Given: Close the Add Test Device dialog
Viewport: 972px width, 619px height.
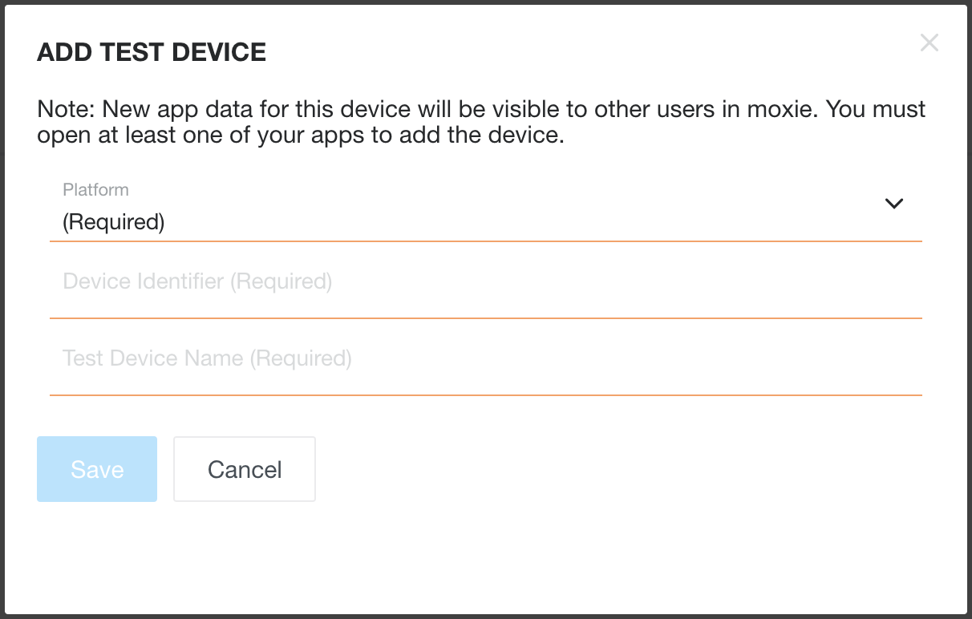Looking at the screenshot, I should click(x=929, y=42).
